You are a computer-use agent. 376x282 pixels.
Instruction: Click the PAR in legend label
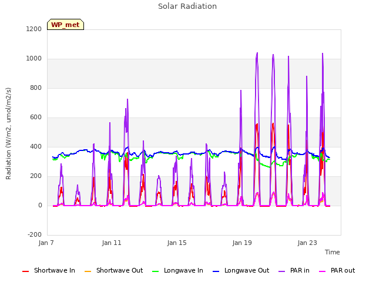pos(300,270)
